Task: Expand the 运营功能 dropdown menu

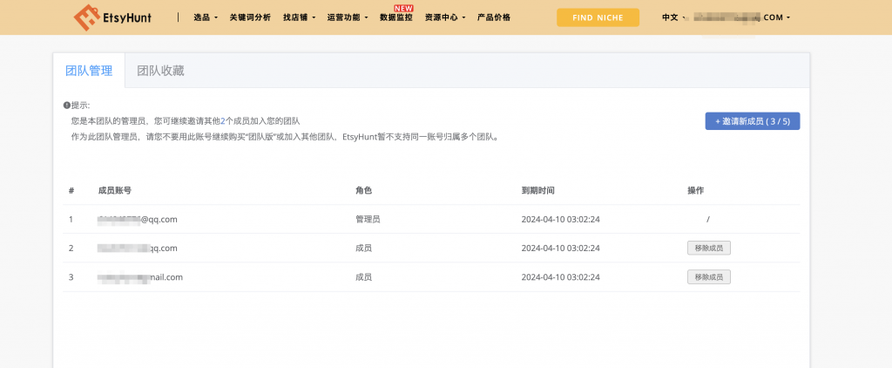Action: (347, 17)
